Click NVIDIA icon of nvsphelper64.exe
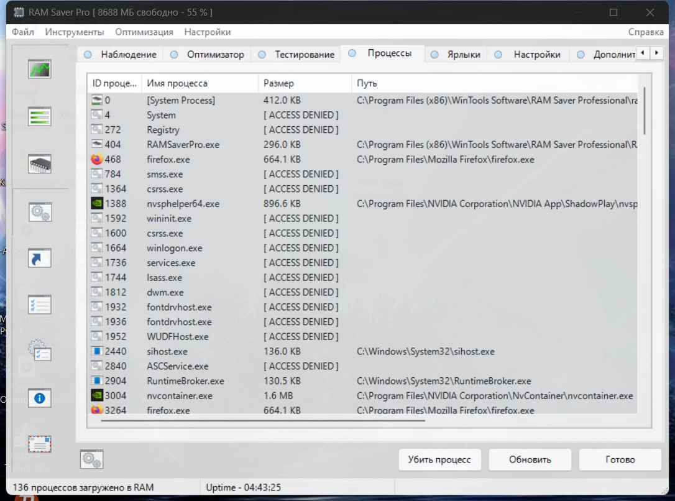675x501 pixels. click(97, 203)
